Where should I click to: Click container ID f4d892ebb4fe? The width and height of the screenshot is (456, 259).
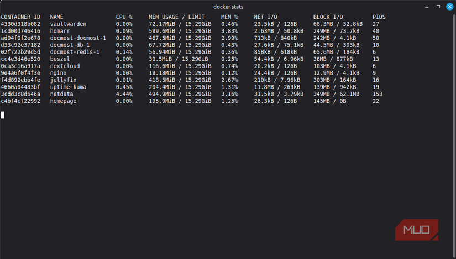point(20,80)
